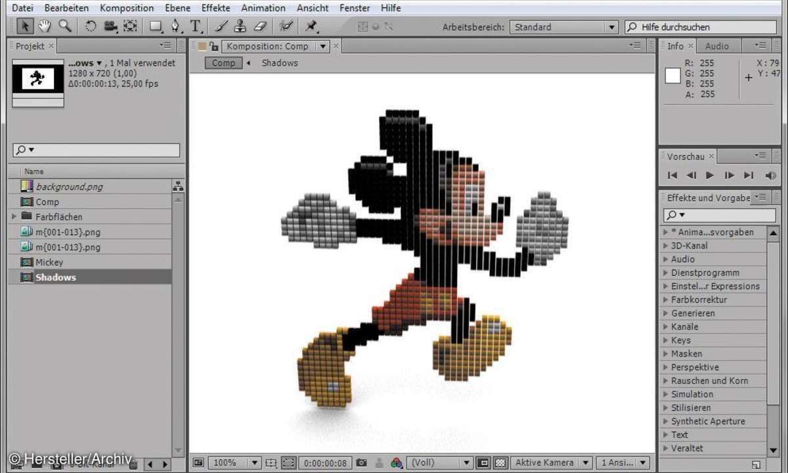Open the Projekt panel options menu

165,45
